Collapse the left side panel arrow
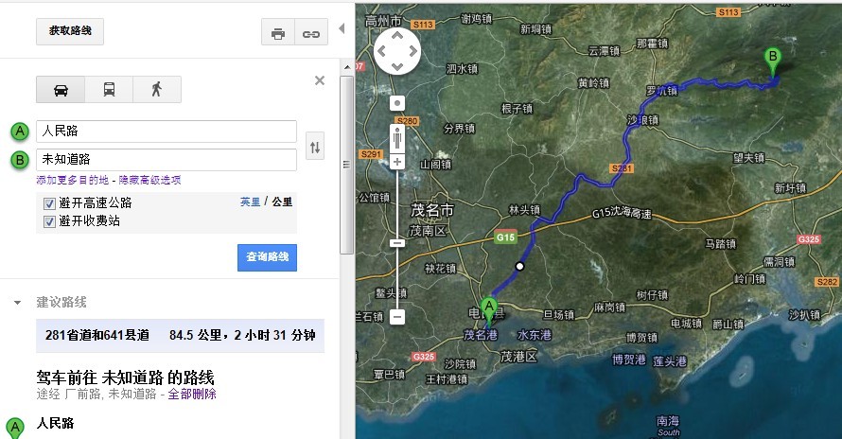 click(342, 28)
